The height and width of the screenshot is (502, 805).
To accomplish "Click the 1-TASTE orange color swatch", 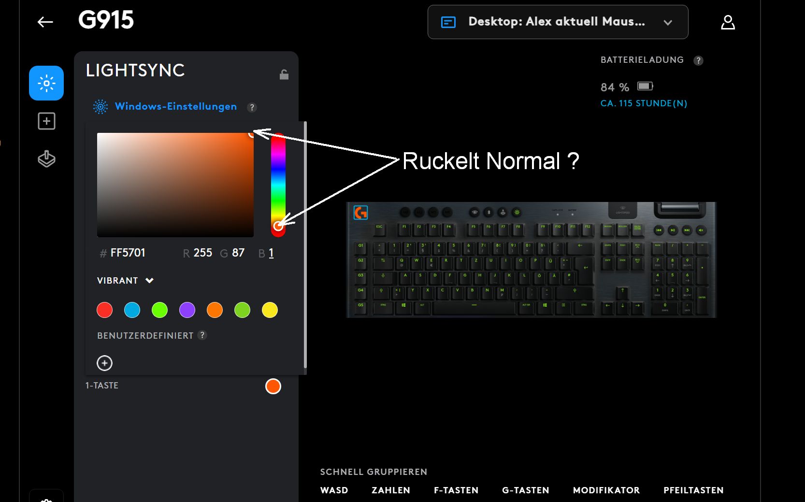I will pyautogui.click(x=273, y=386).
